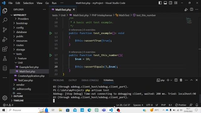Split the editor to the right
201x113 pixels.
192,9
